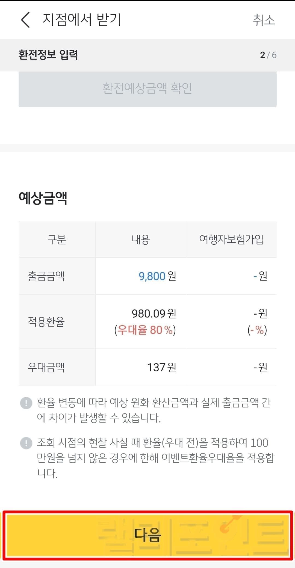Tap the 우대금액 row label

tap(46, 367)
